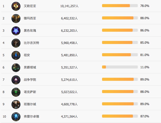The width and height of the screenshot is (161, 123).
Task: Select the 黑色玫瑰 server icon
Action: coord(16,30)
